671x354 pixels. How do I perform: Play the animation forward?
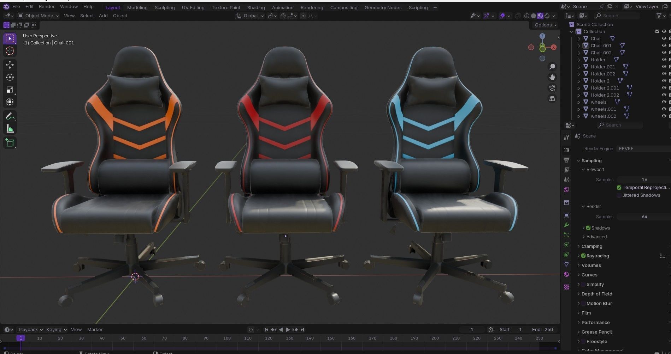[x=288, y=330]
